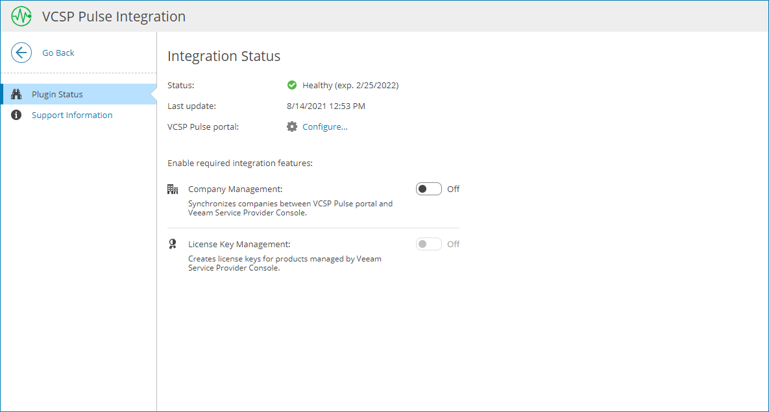Click the Go Back link text
The image size is (769, 412).
58,53
